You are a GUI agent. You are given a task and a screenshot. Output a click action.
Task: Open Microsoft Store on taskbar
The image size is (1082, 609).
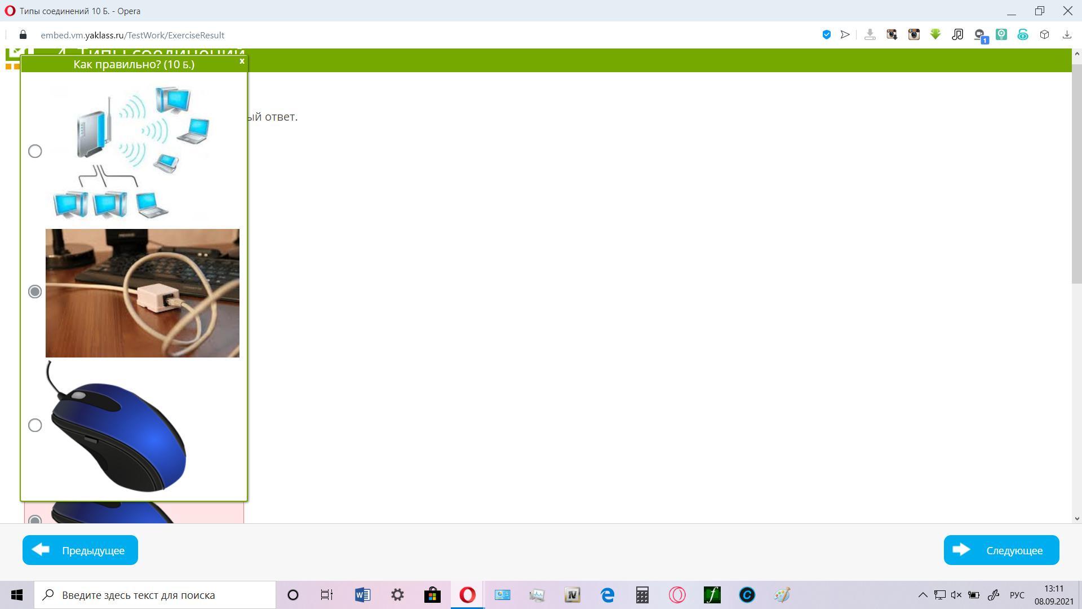tap(432, 595)
